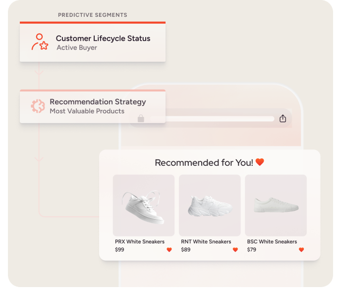
Task: Open BSC White Sneakers product image
Action: click(276, 205)
